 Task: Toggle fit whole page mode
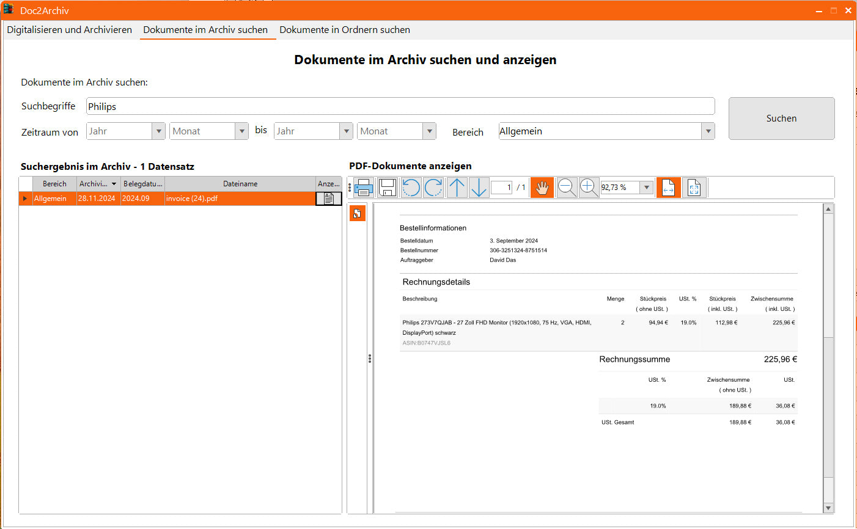point(694,188)
